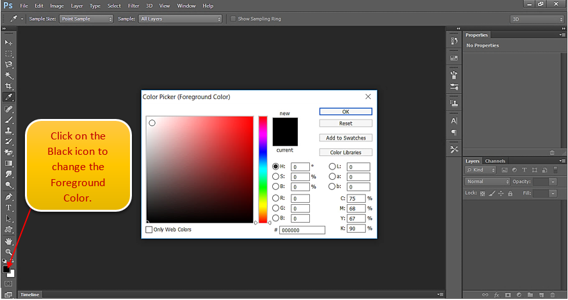Toggle Quick Mask mode icon
Viewport: 568px width, 300px height.
coord(8,284)
